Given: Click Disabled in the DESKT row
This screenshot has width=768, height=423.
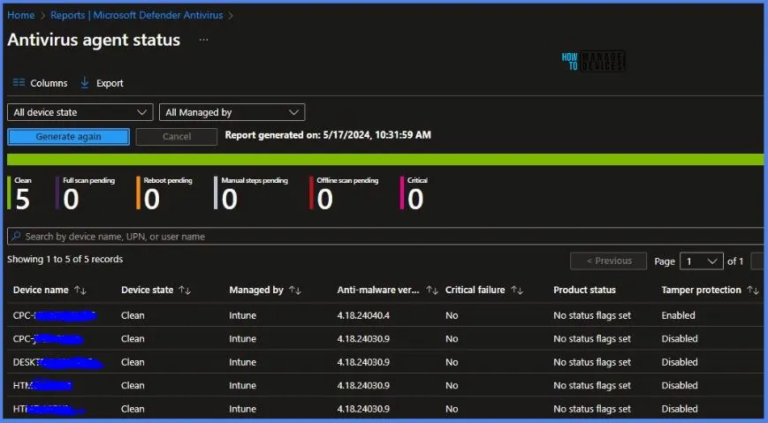Looking at the screenshot, I should pos(680,362).
